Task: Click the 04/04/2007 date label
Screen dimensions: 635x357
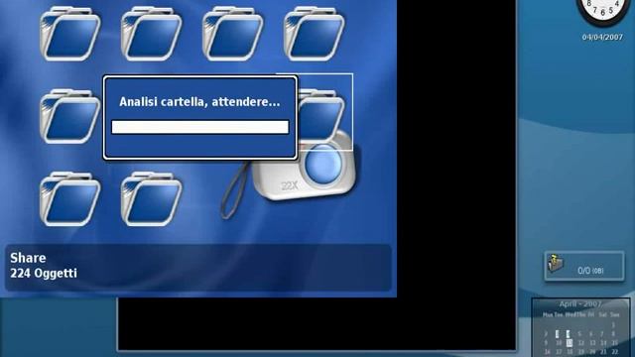Action: click(602, 38)
